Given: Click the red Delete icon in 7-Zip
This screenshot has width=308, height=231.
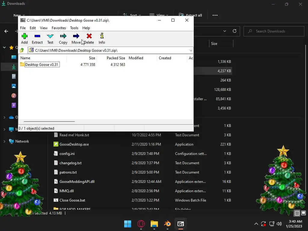Looking at the screenshot, I should [89, 36].
